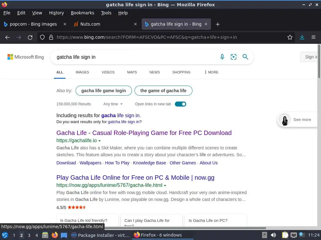The height and width of the screenshot is (240, 321).
Task: Select the NEWS search tab
Action: click(155, 72)
